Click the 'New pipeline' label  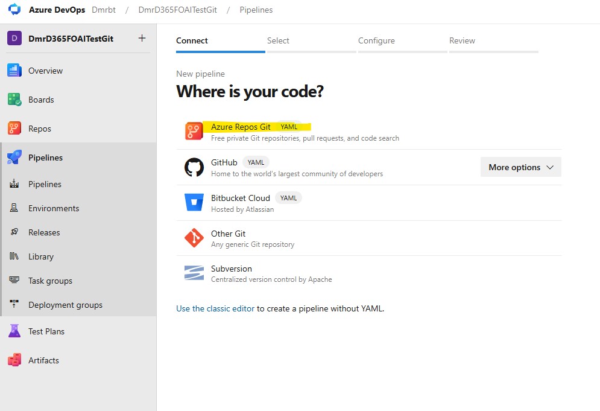tap(201, 74)
